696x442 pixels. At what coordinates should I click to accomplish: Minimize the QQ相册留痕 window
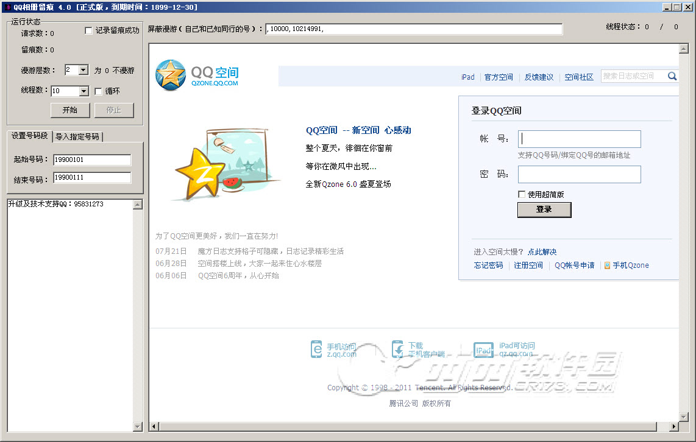[667, 7]
